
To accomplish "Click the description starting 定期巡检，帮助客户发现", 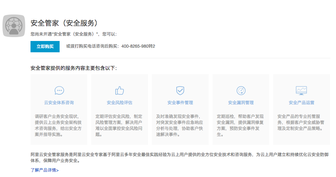I will pos(240,125).
